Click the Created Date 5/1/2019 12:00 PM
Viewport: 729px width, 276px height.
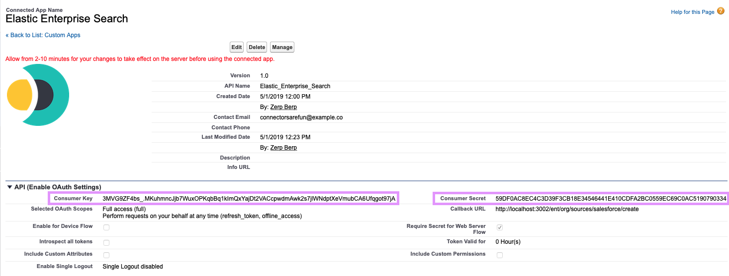click(x=285, y=97)
